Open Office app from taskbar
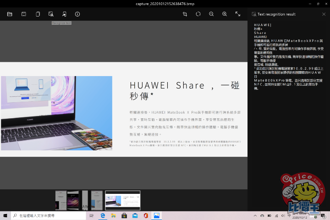The height and width of the screenshot is (220, 330). [x=146, y=215]
